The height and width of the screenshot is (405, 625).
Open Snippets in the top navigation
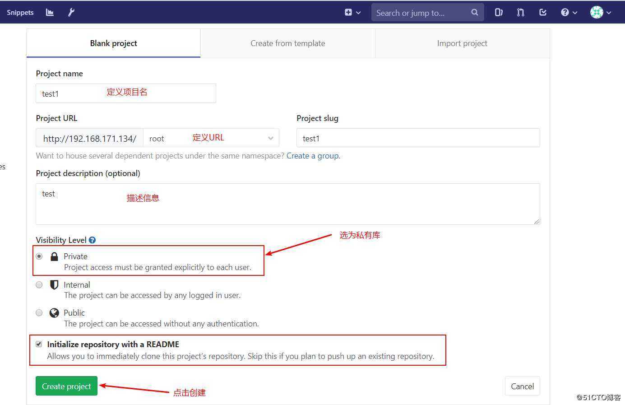click(x=20, y=12)
